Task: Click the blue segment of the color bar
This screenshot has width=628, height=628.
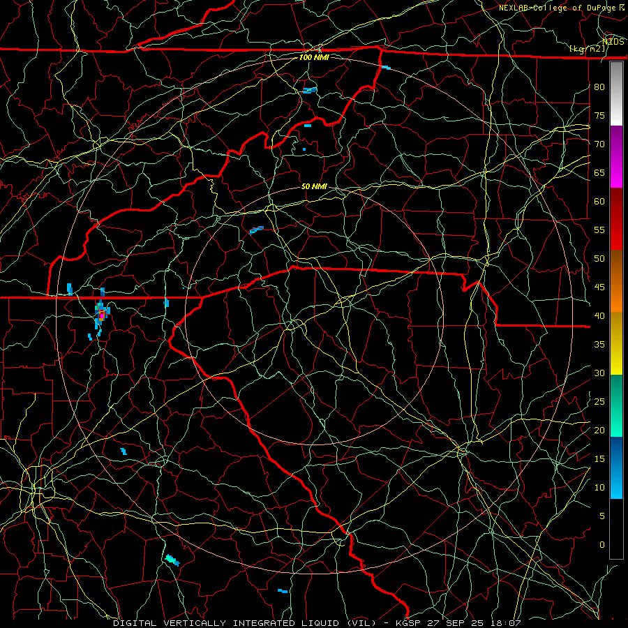Action: point(616,468)
